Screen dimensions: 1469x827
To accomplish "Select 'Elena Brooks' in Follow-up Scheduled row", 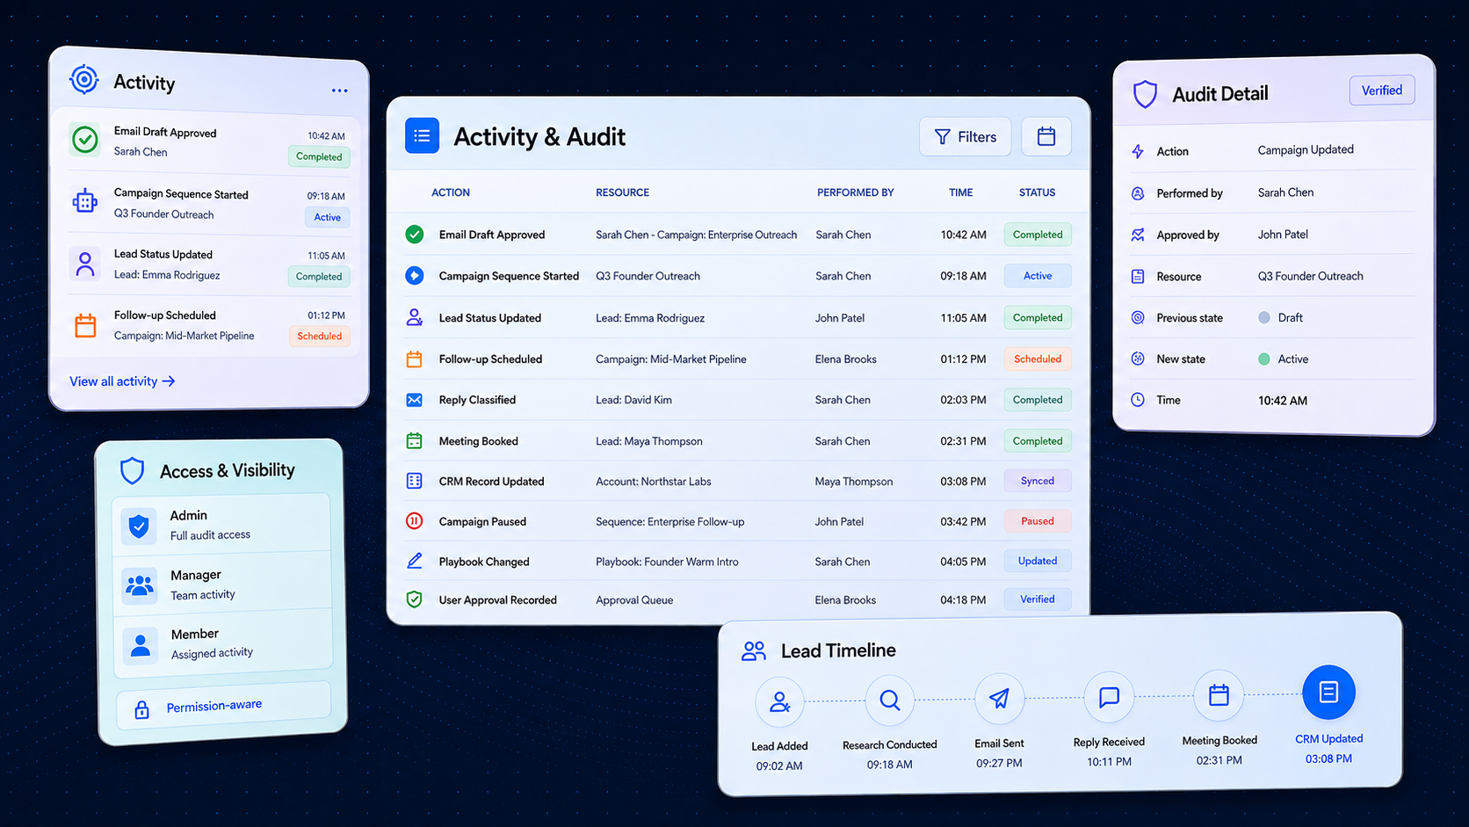I will click(x=845, y=359).
